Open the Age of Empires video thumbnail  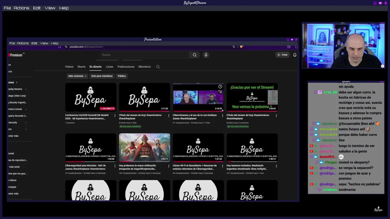pos(144,148)
